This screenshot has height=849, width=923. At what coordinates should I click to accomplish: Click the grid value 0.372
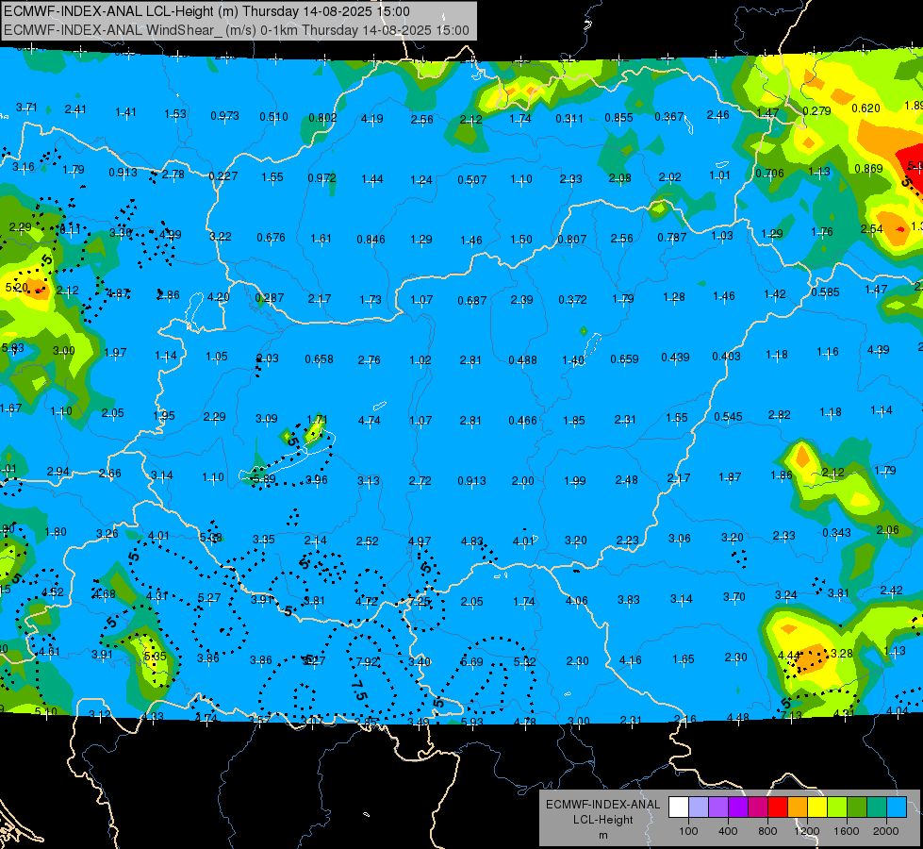pyautogui.click(x=573, y=299)
